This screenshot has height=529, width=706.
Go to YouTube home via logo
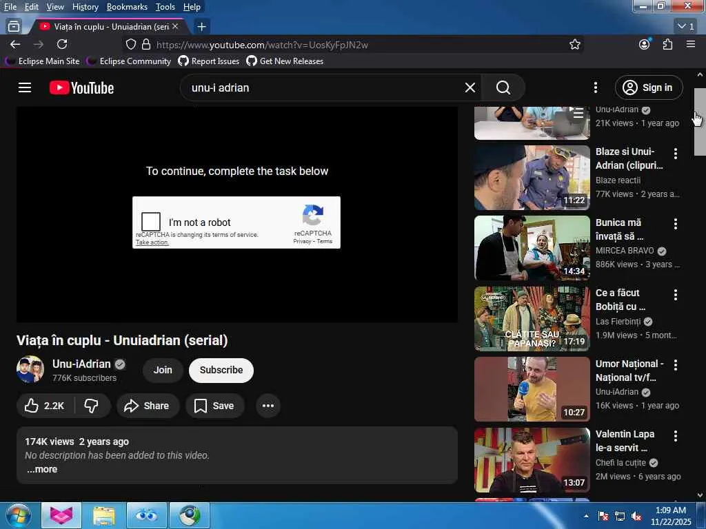[81, 87]
